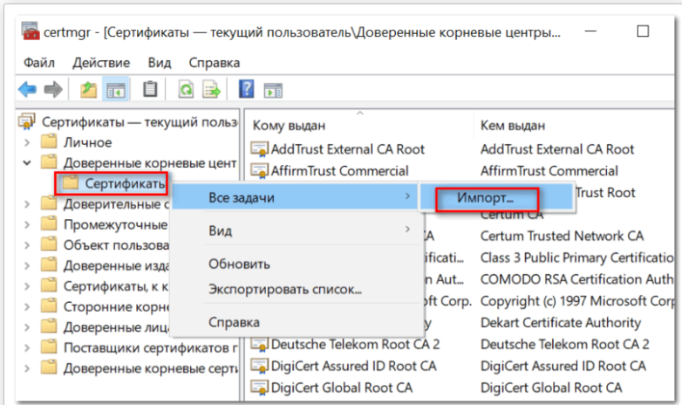The image size is (682, 405).
Task: Click the certmgr icon in the title bar
Action: pos(31,31)
